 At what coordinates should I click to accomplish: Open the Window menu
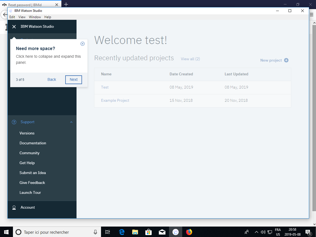(35, 17)
